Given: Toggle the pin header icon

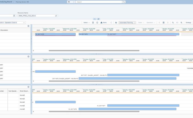Looking at the screenshot, I should tap(98, 19).
